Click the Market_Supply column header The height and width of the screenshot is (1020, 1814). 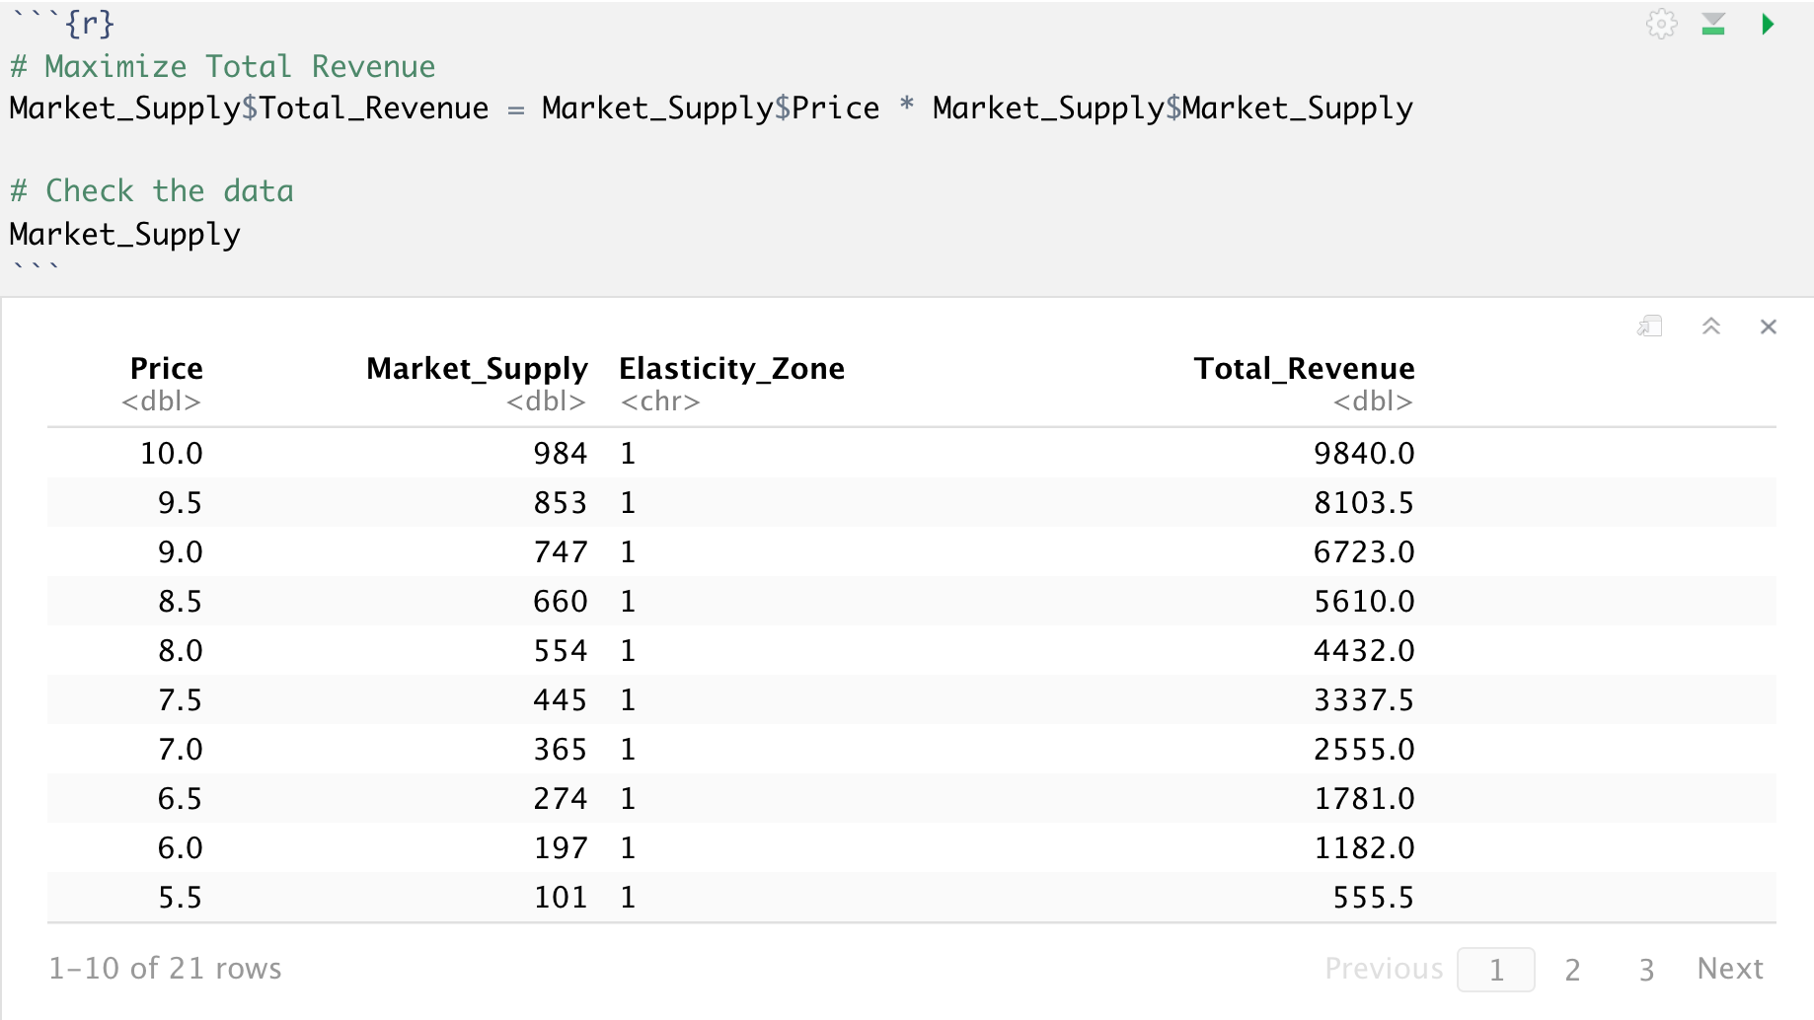pos(477,369)
